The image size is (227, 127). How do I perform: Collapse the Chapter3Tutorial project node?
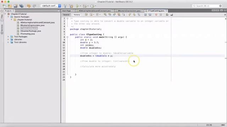(5, 14)
